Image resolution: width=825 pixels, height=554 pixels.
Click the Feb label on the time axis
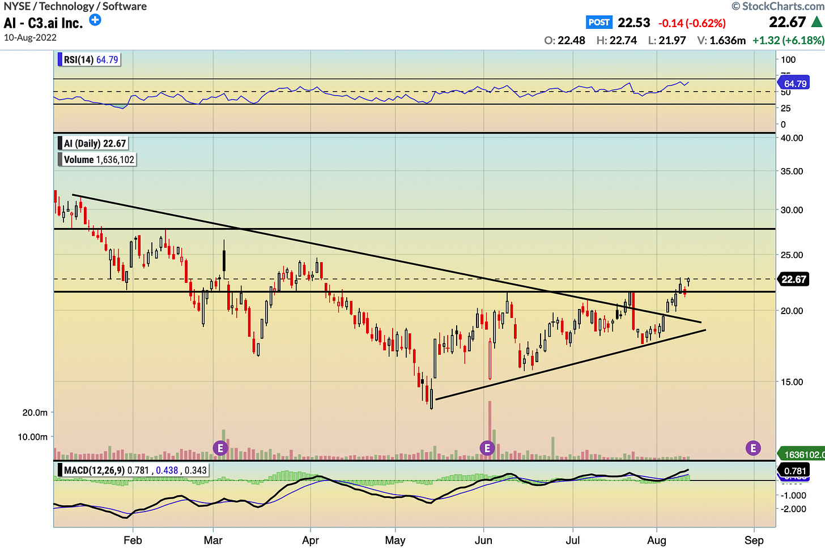tap(133, 540)
